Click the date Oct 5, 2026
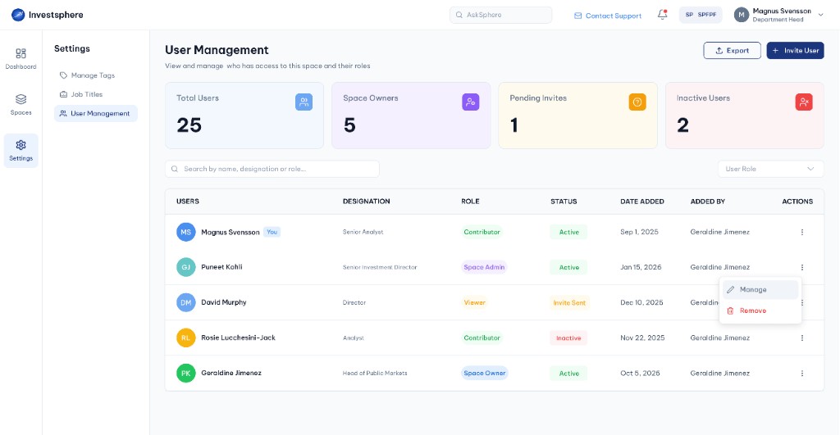The image size is (840, 435). (640, 373)
